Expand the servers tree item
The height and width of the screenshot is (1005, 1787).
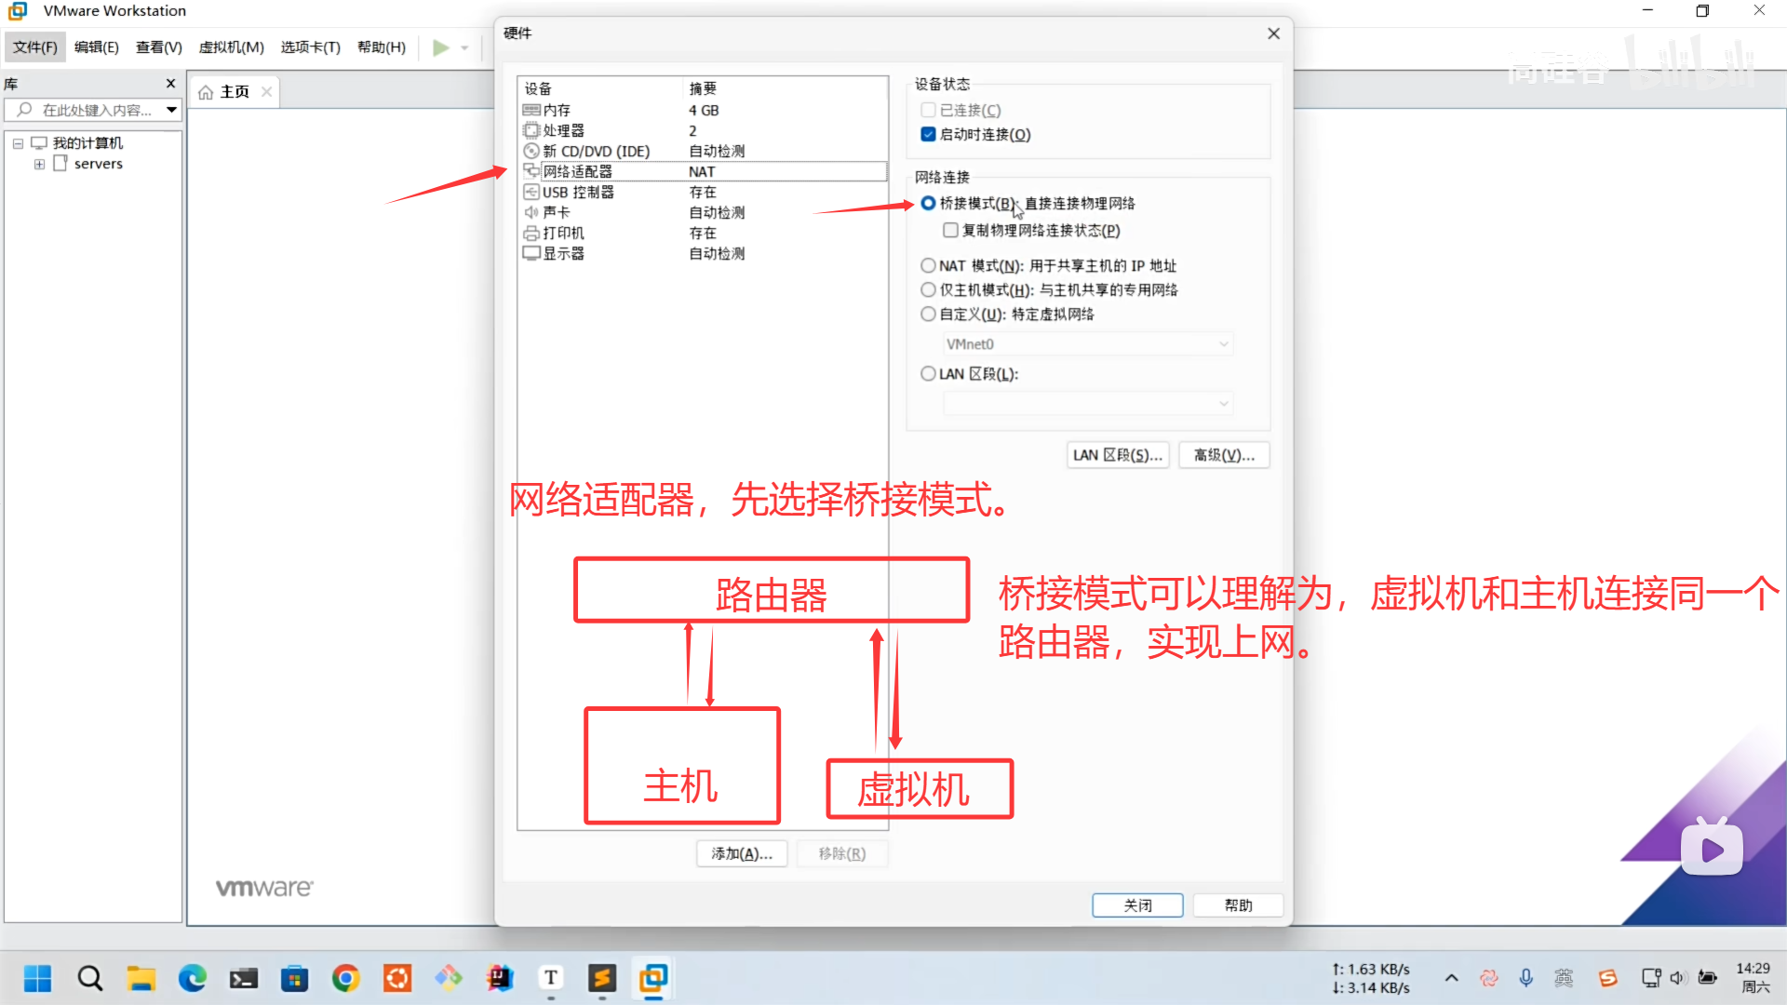point(39,164)
